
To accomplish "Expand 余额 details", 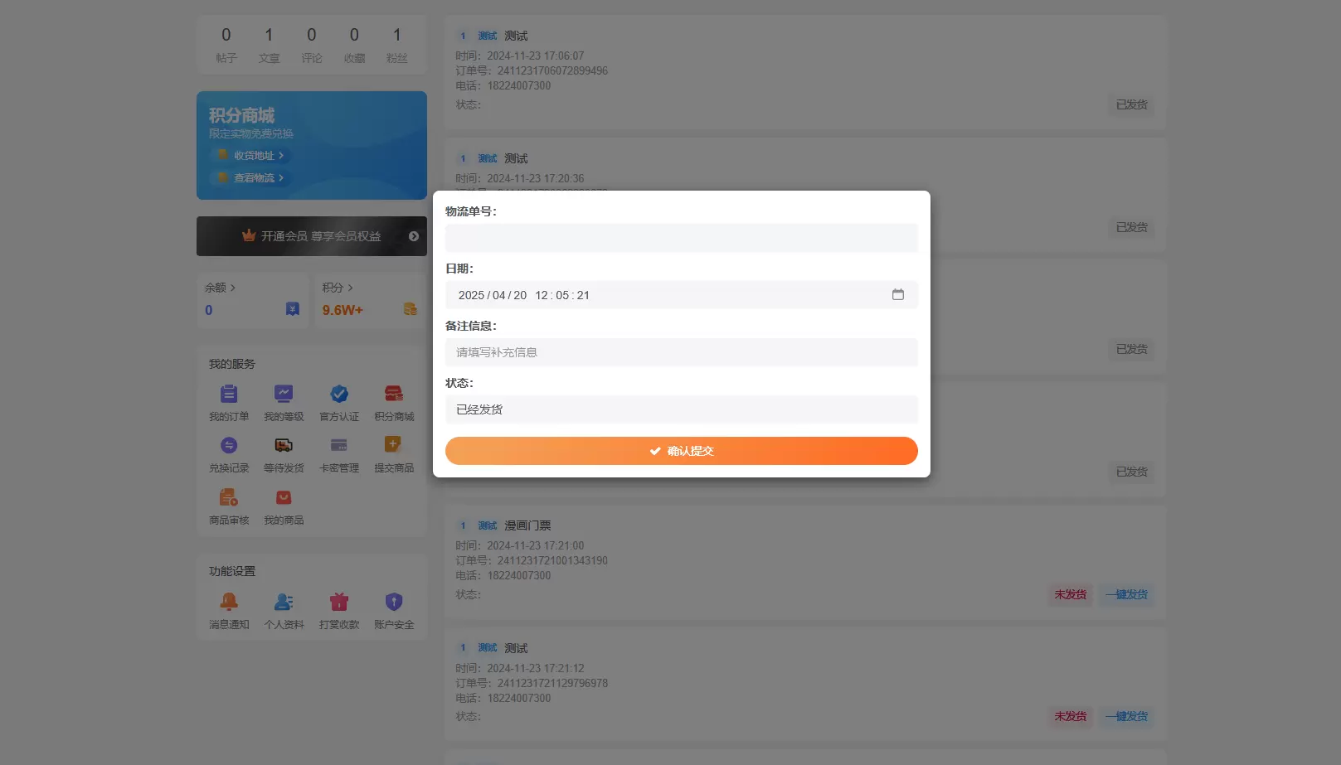I will 221,288.
